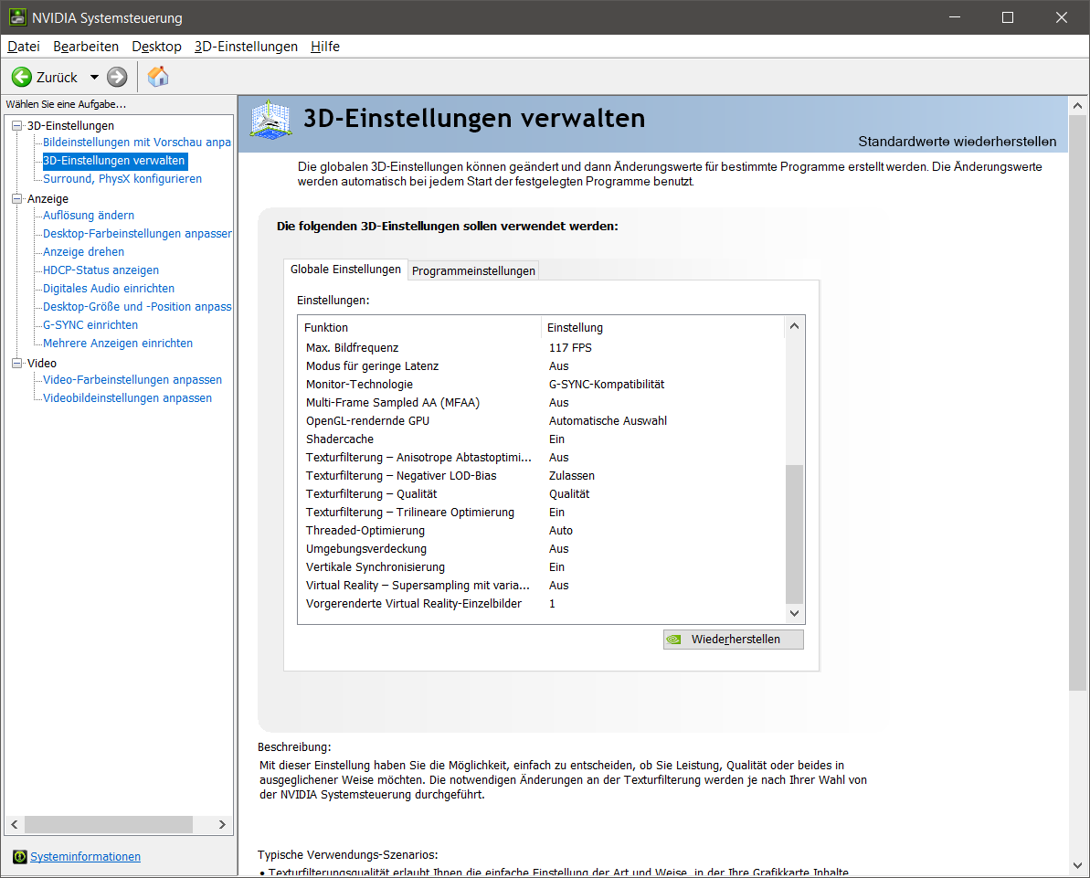Select Texturfilterung – Trilineare Optimierung row
Screen dimensions: 1090x878
point(542,512)
